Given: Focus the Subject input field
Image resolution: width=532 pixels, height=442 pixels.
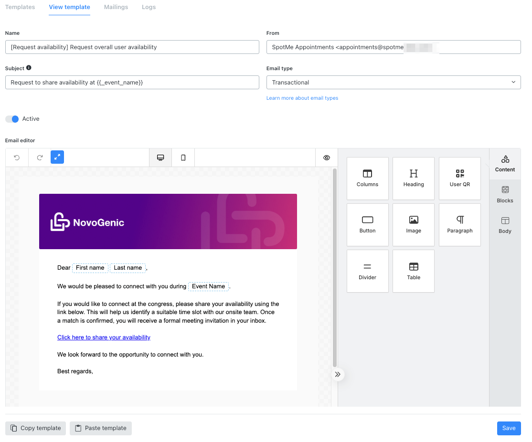Looking at the screenshot, I should [132, 83].
